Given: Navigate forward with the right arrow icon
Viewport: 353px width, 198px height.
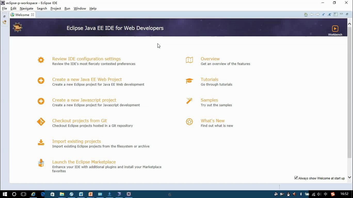Looking at the screenshot, I should click(x=318, y=15).
